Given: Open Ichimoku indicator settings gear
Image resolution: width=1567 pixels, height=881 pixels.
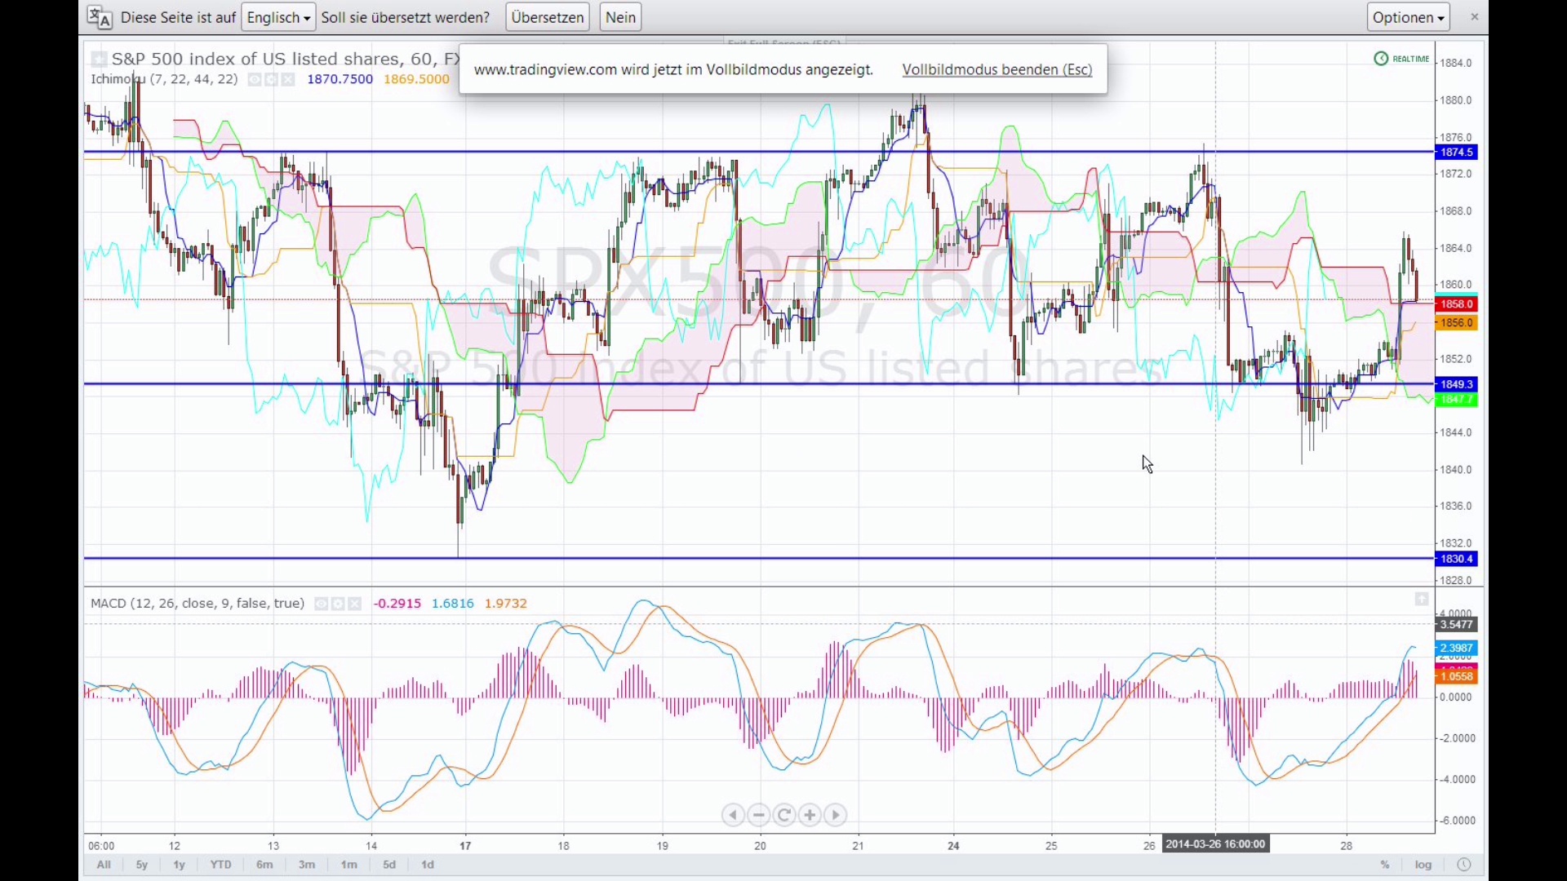Looking at the screenshot, I should coord(272,79).
